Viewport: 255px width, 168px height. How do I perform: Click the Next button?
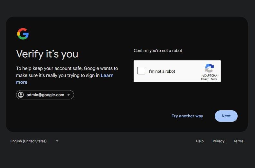(226, 116)
